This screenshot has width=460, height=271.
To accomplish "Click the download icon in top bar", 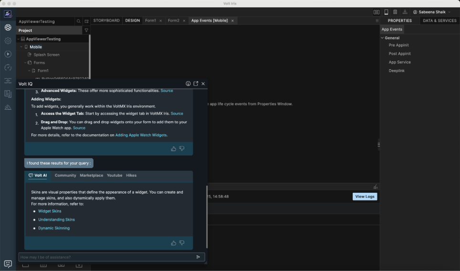I will pos(405,12).
